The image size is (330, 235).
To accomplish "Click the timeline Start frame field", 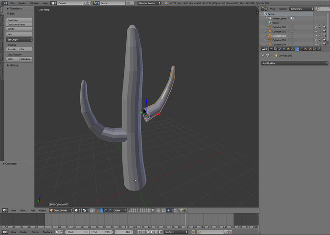I will coord(77,232).
